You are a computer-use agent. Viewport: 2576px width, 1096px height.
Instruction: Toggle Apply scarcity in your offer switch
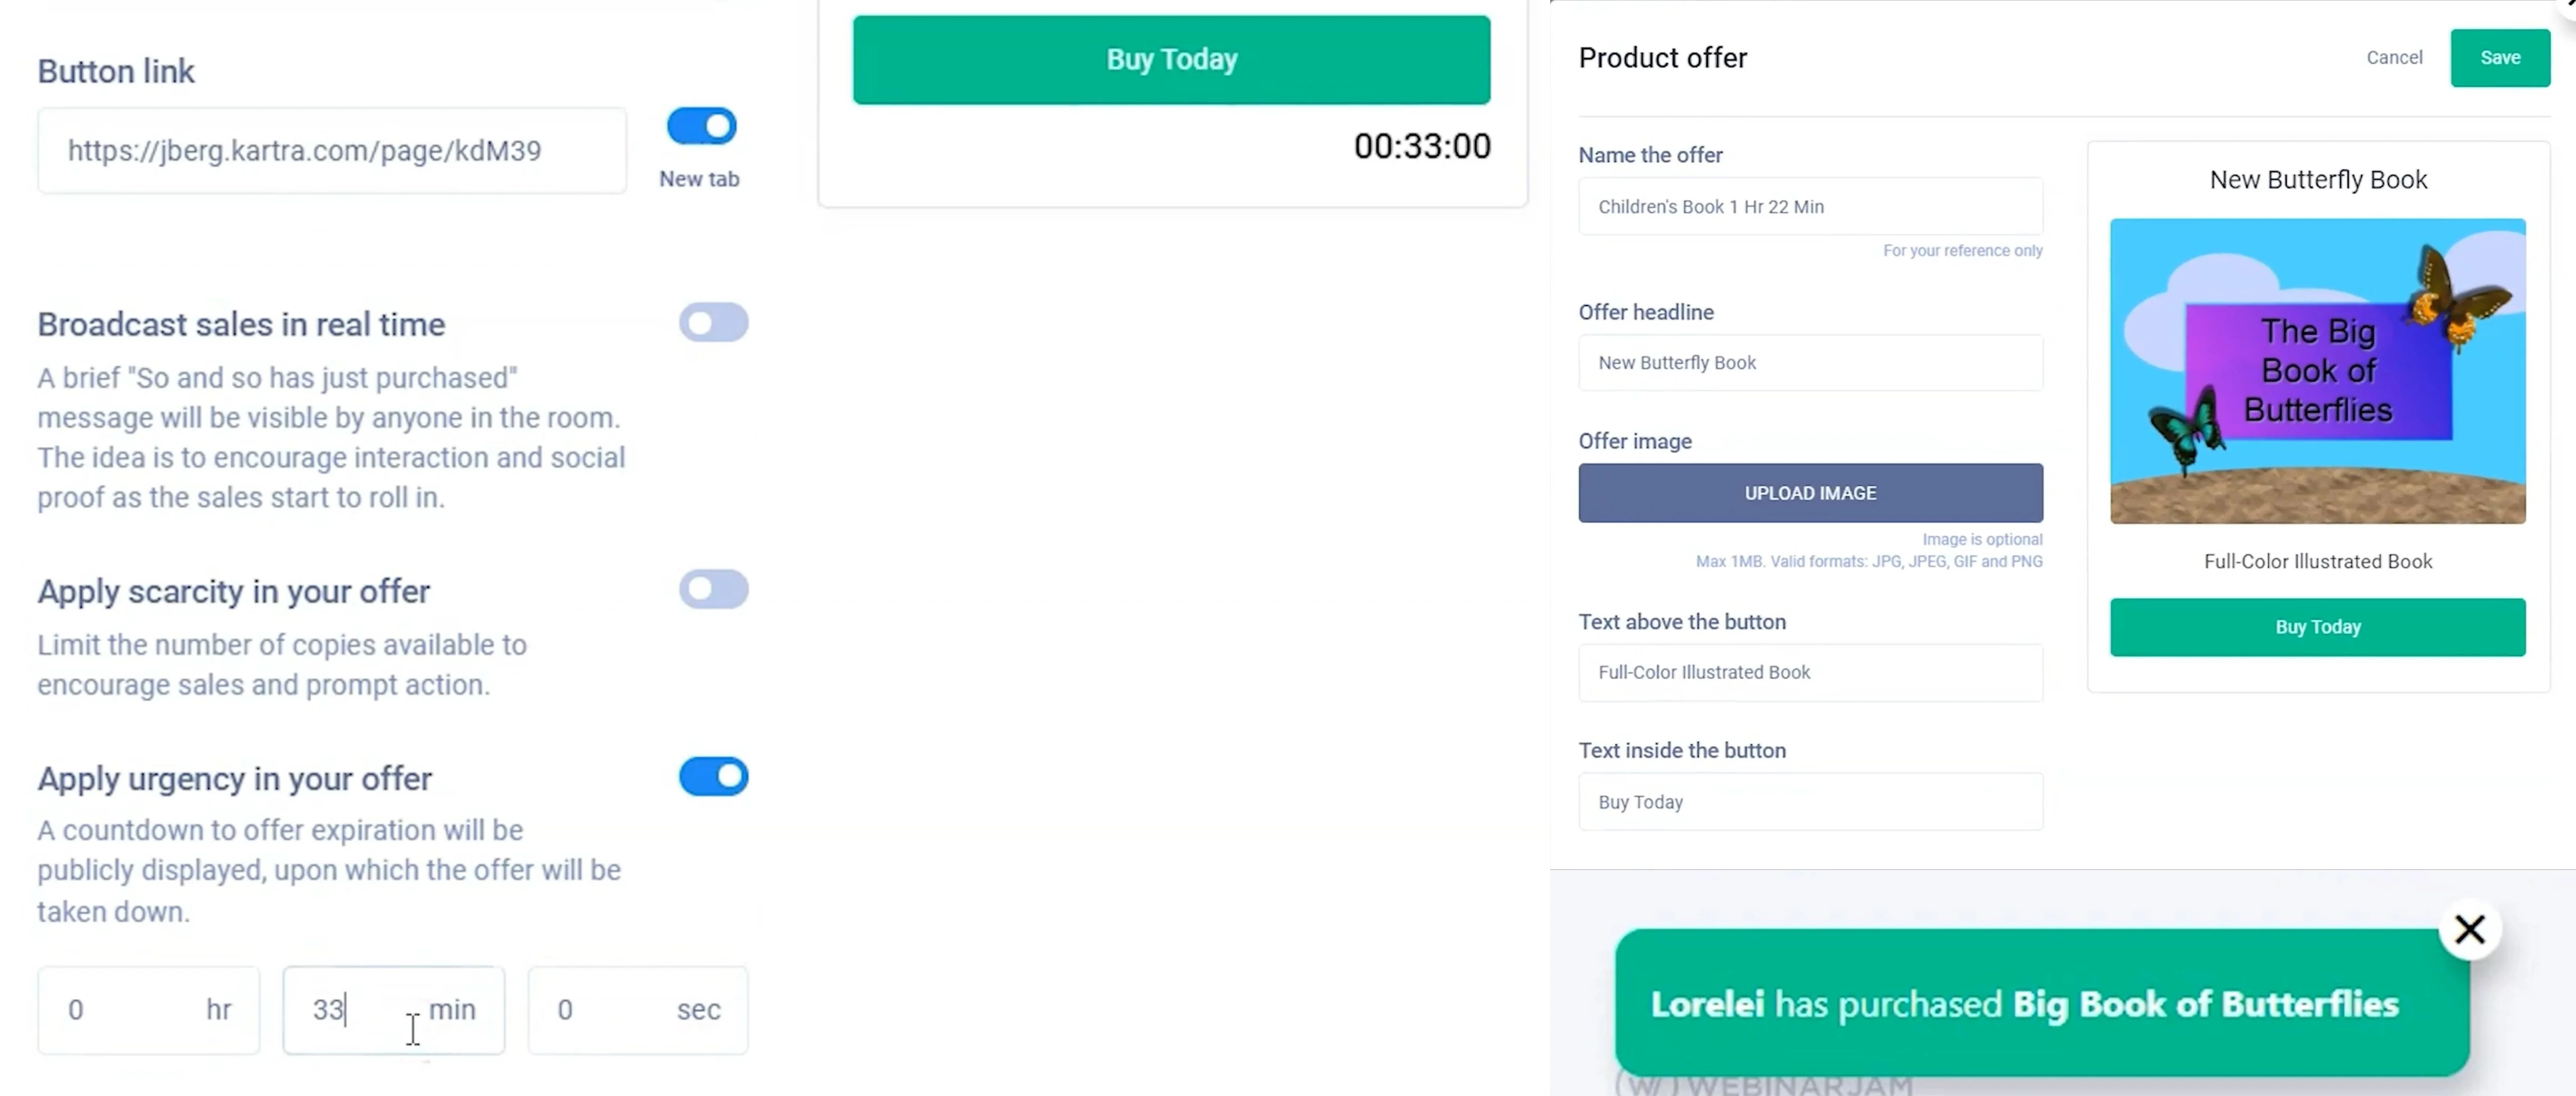713,588
